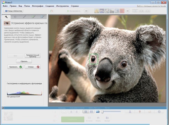The height and width of the screenshot is (125, 169).
Task: Switch to the lighting tuning tab
Action: pos(15,17)
